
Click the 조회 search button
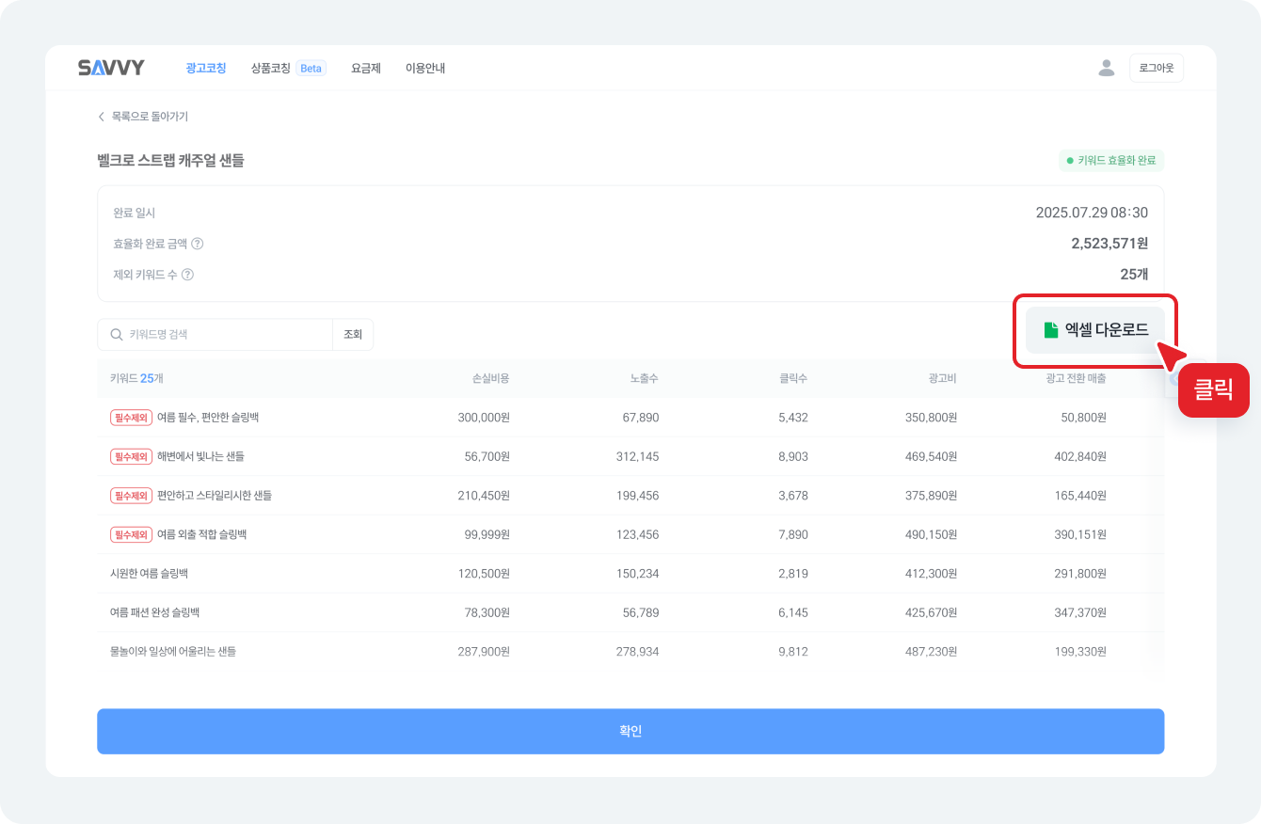click(353, 335)
